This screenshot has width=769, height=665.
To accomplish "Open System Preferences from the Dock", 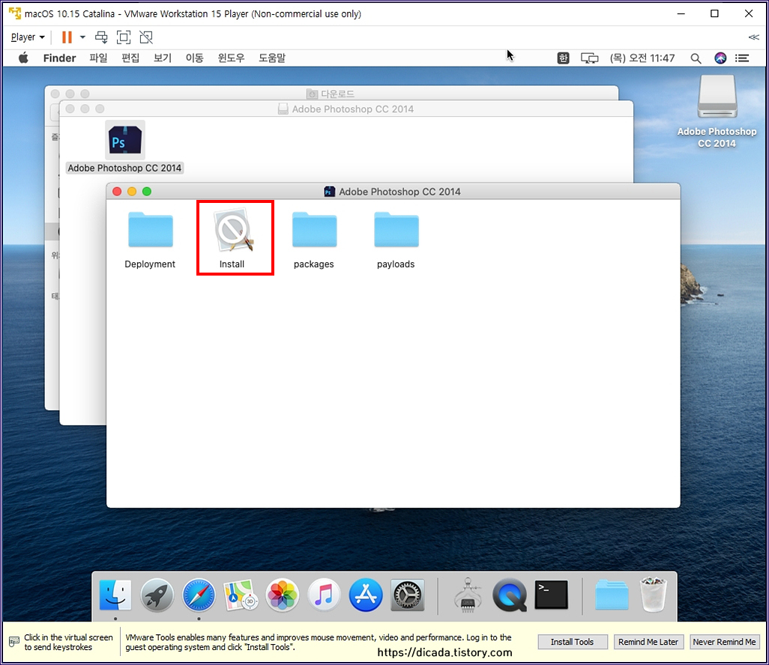I will pos(407,595).
